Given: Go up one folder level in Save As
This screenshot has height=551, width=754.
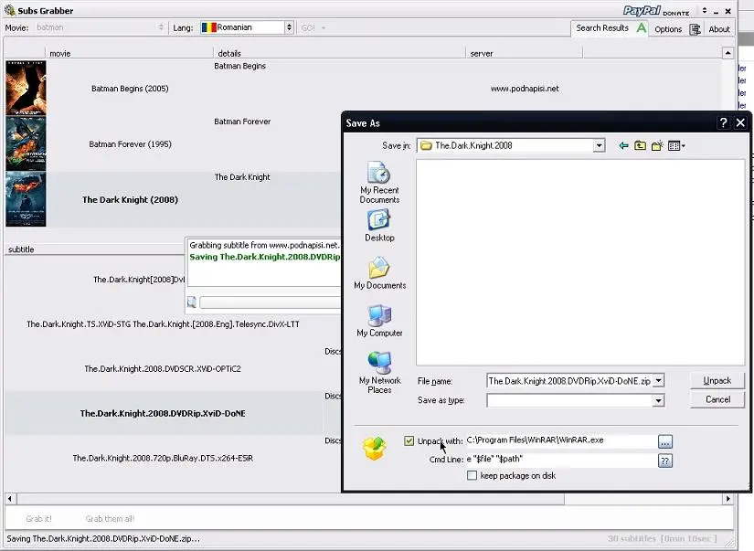Looking at the screenshot, I should tap(640, 145).
